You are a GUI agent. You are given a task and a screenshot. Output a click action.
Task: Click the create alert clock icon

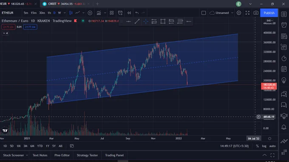120,13
